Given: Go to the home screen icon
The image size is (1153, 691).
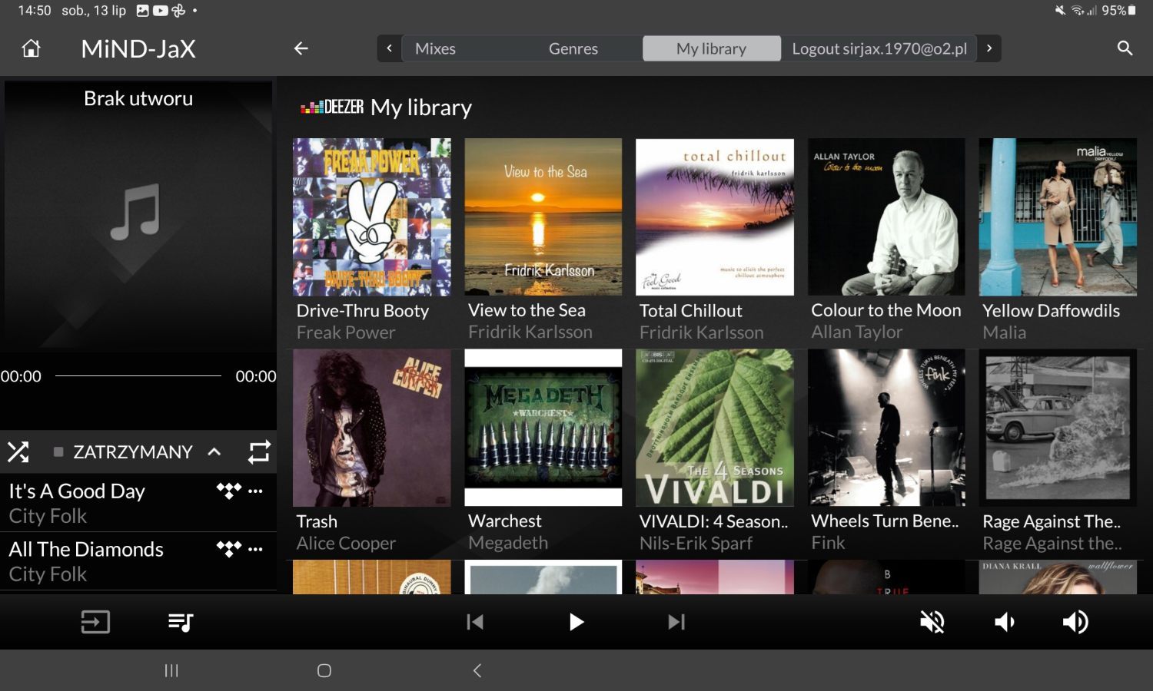Looking at the screenshot, I should (x=31, y=48).
